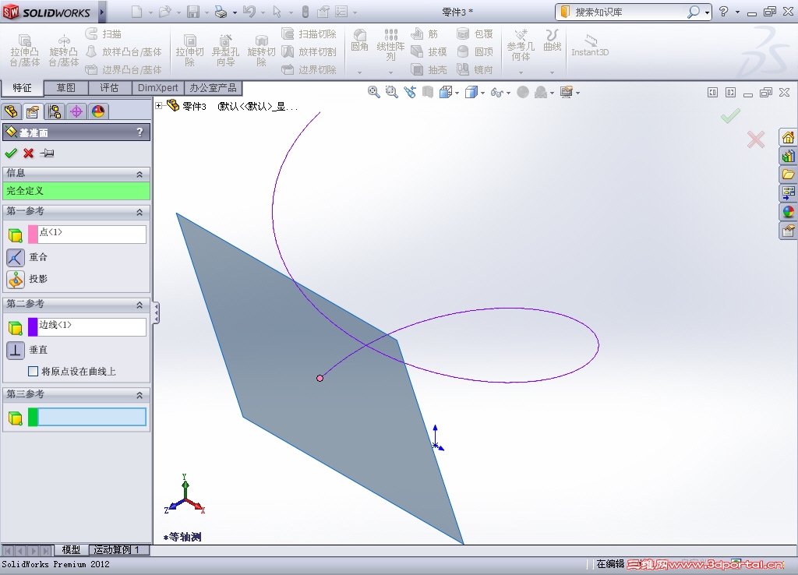Open dropdown under Reference Geometry (参考几何体)
798x575 pixels.
521,72
